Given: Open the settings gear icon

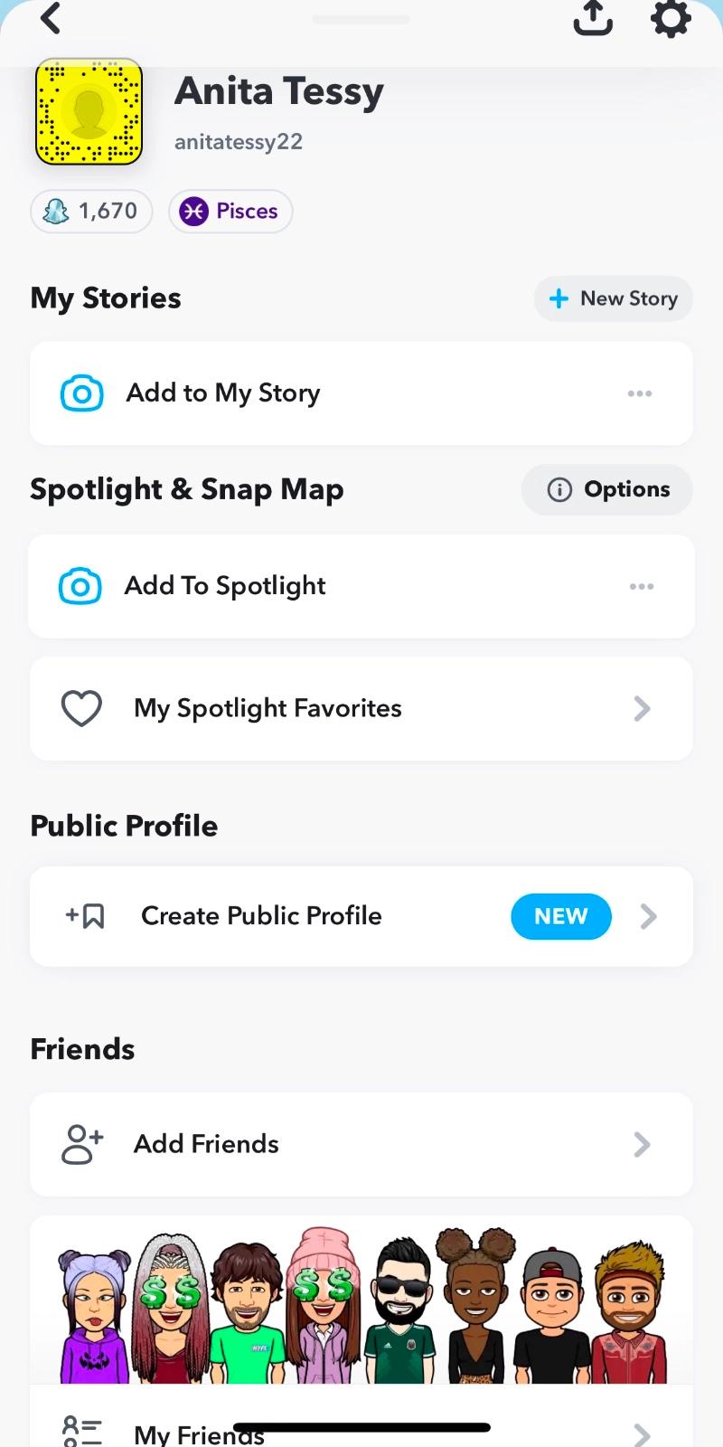Looking at the screenshot, I should (671, 18).
